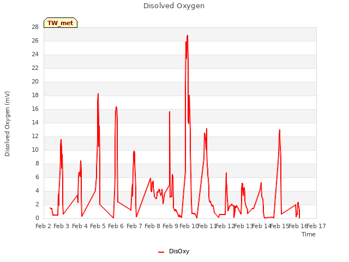Click the Feb 9 x-axis tick label
349x262 pixels.
point(170,226)
